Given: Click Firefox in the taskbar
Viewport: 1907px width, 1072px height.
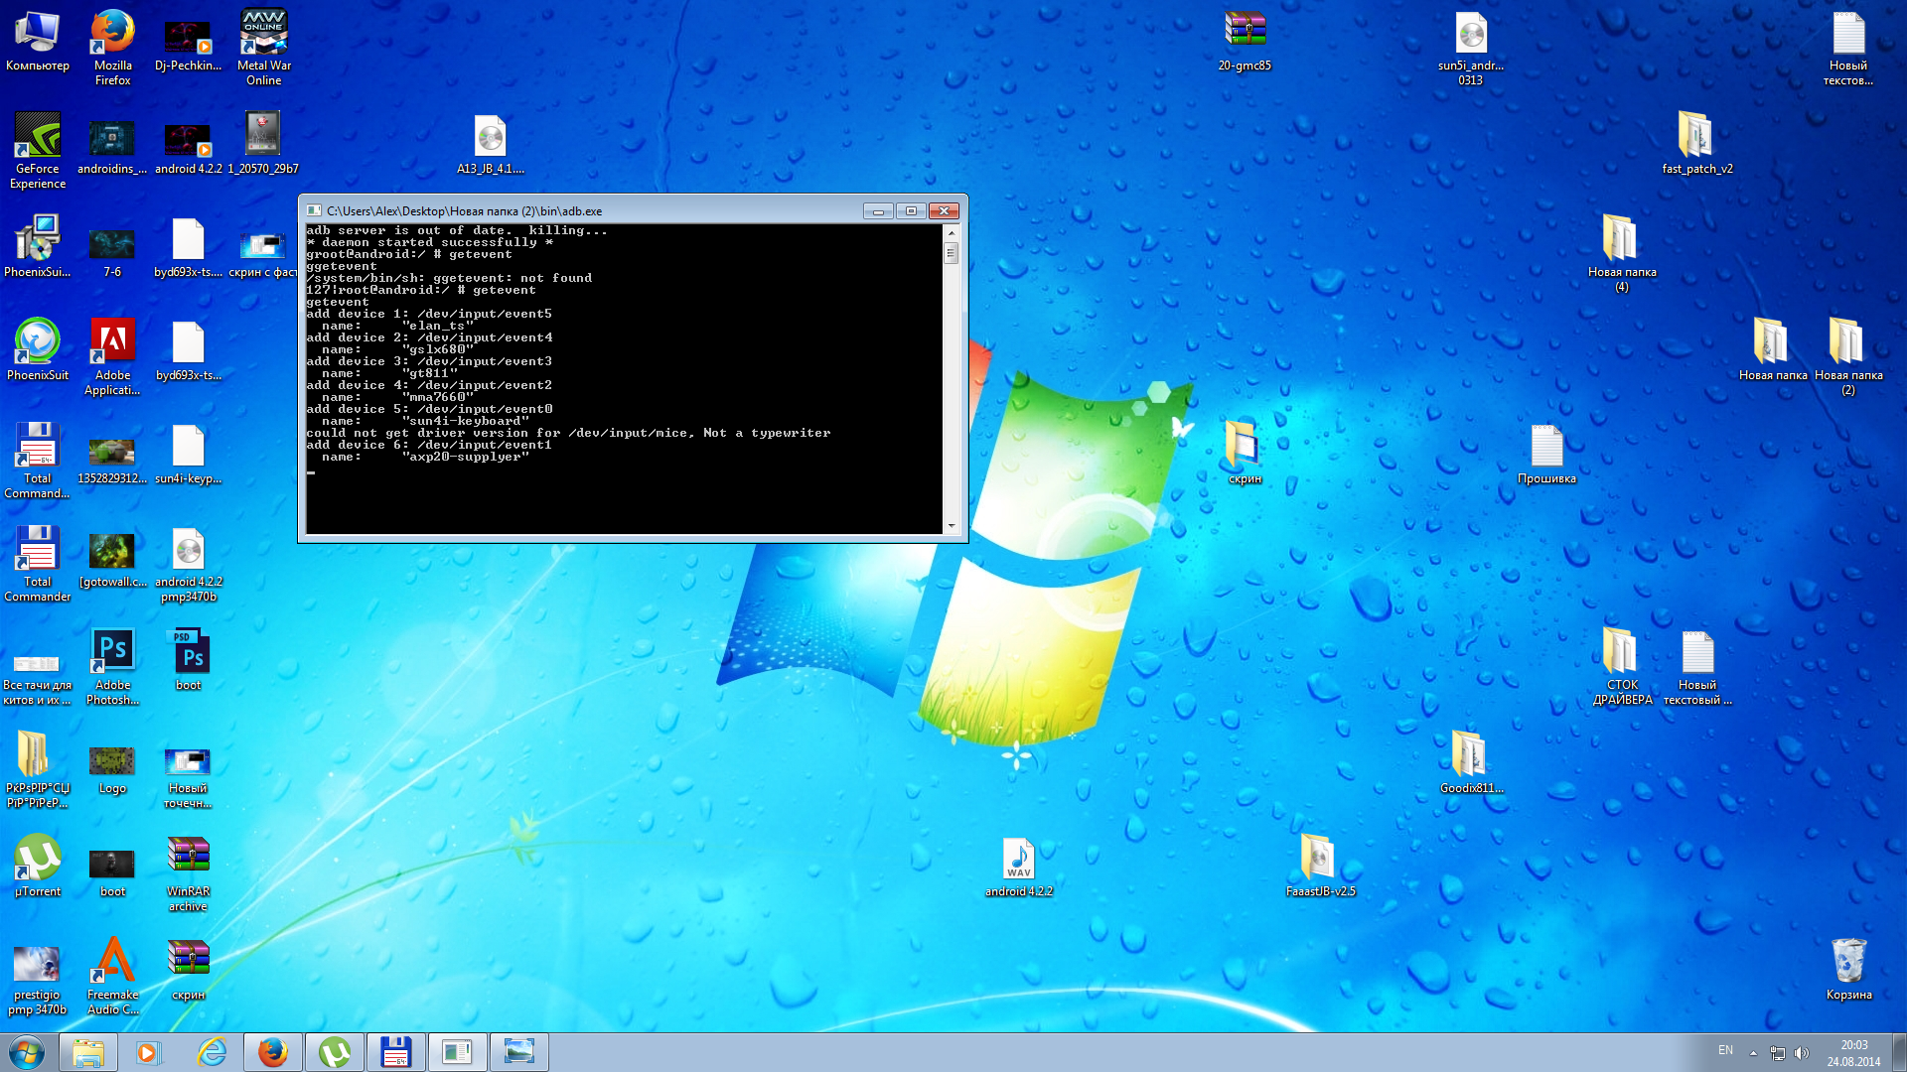Looking at the screenshot, I should (x=272, y=1052).
